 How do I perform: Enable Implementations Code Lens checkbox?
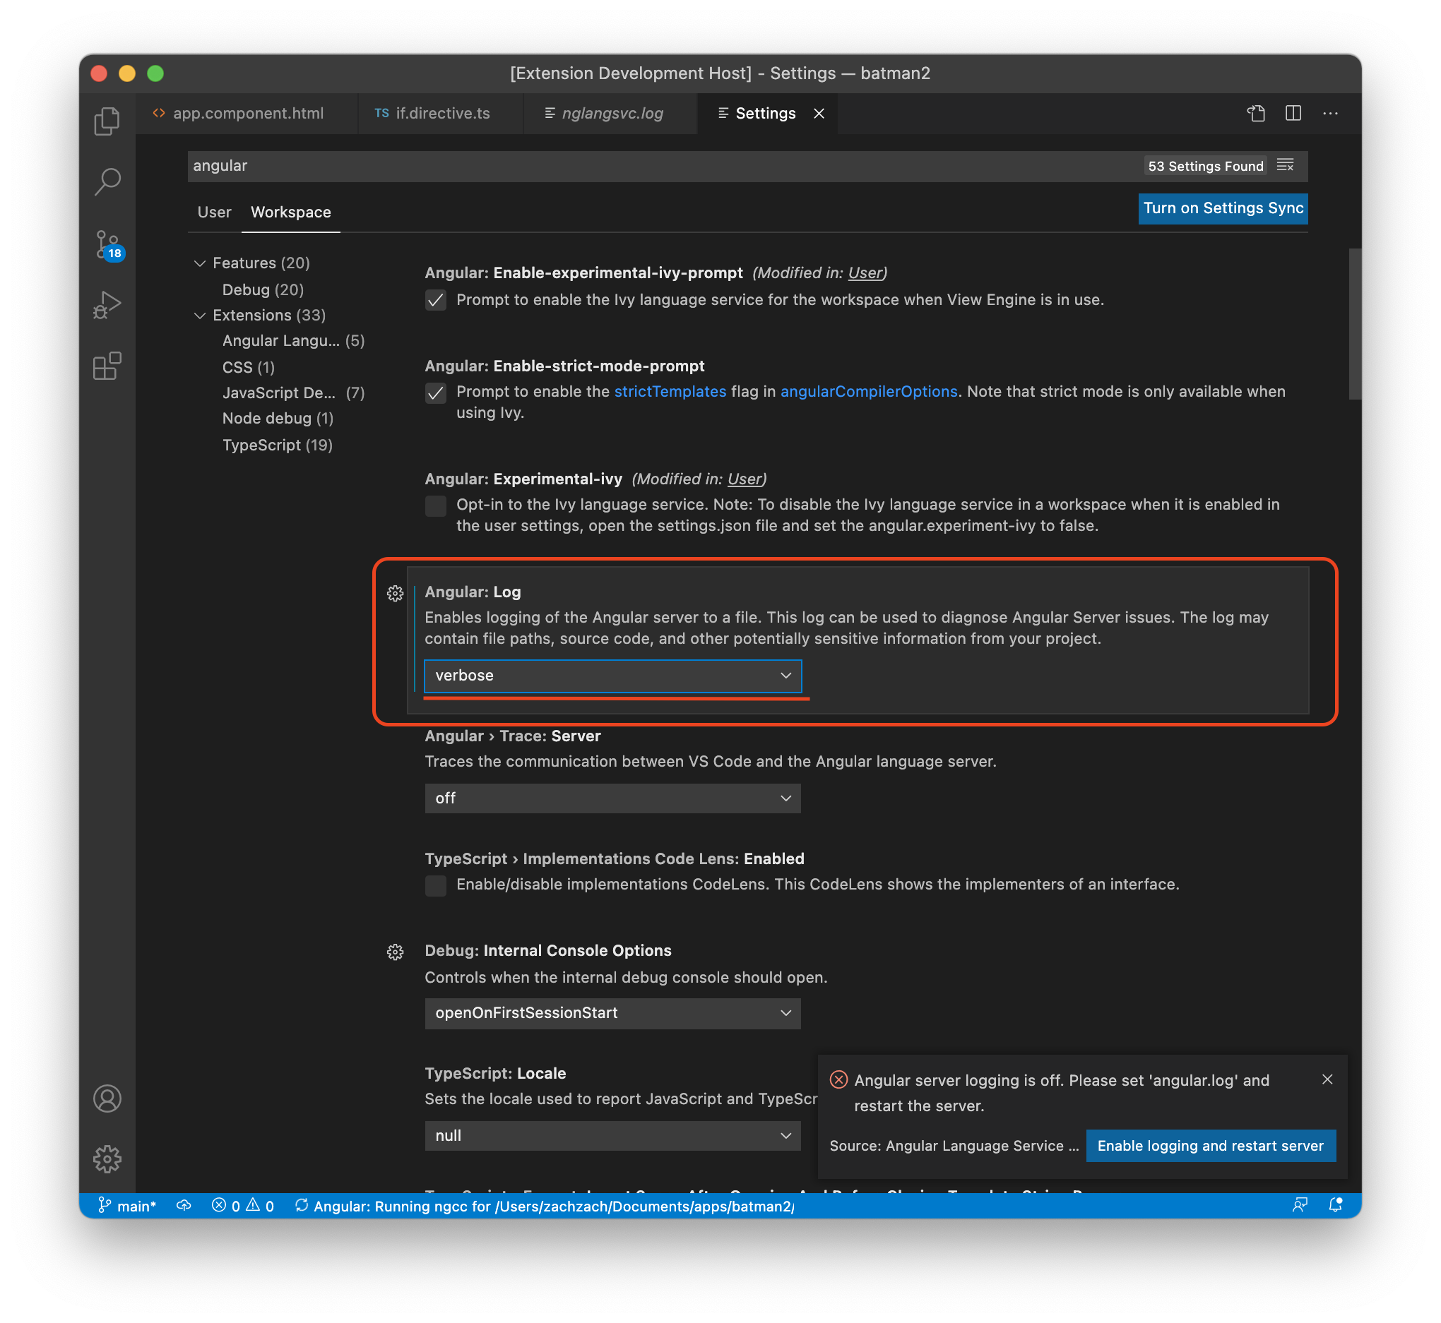point(435,885)
